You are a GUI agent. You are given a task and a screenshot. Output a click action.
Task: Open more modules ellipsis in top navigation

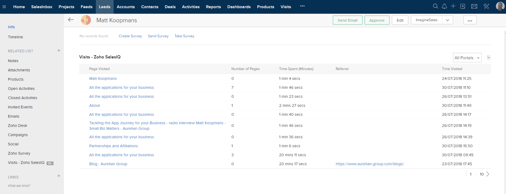pos(302,6)
